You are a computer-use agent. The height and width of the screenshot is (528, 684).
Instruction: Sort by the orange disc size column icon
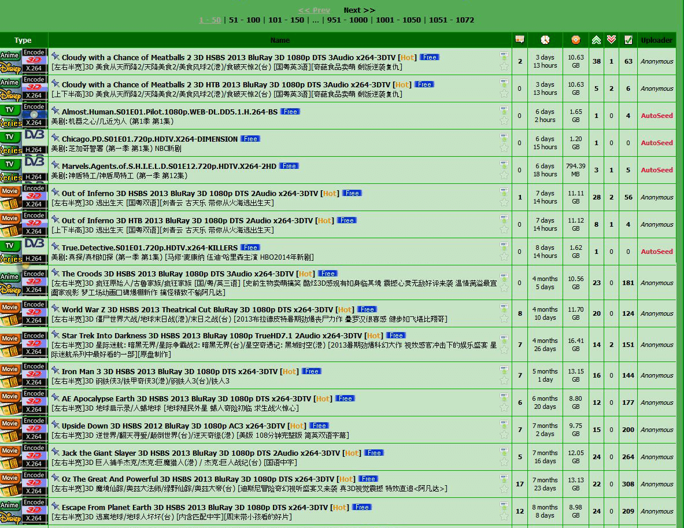(576, 40)
